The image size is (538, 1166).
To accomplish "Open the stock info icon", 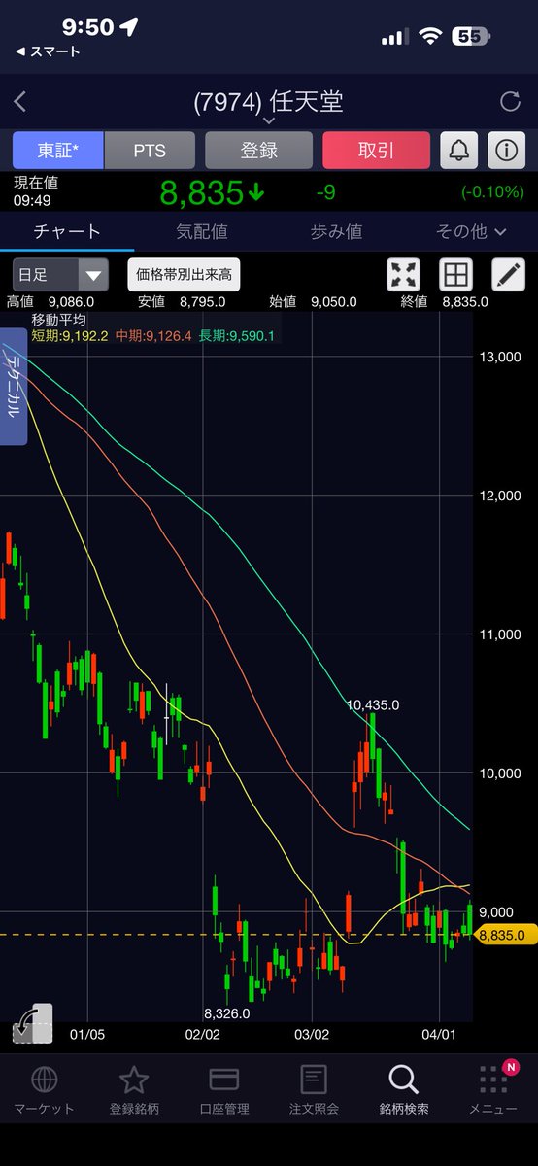I will tap(506, 151).
